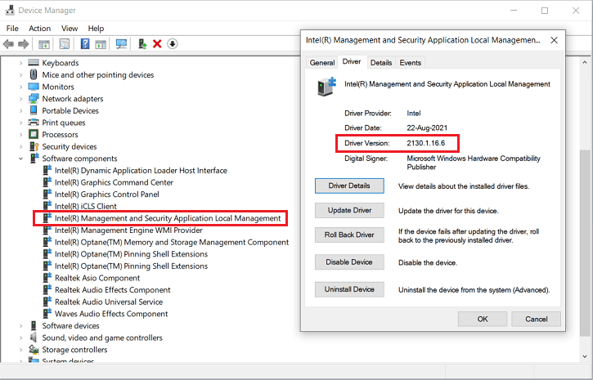Select Intel(R) Dynamic Application Loader Host Interface
The height and width of the screenshot is (380, 593).
click(x=141, y=170)
